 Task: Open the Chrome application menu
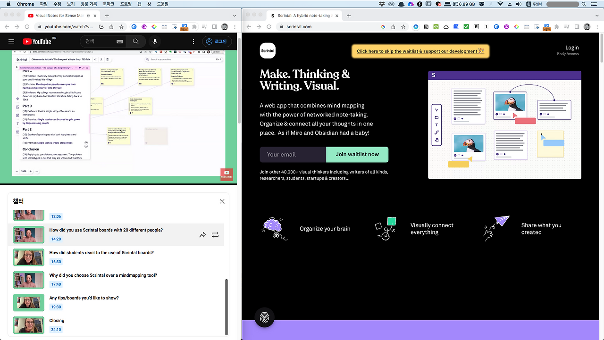pos(25,4)
